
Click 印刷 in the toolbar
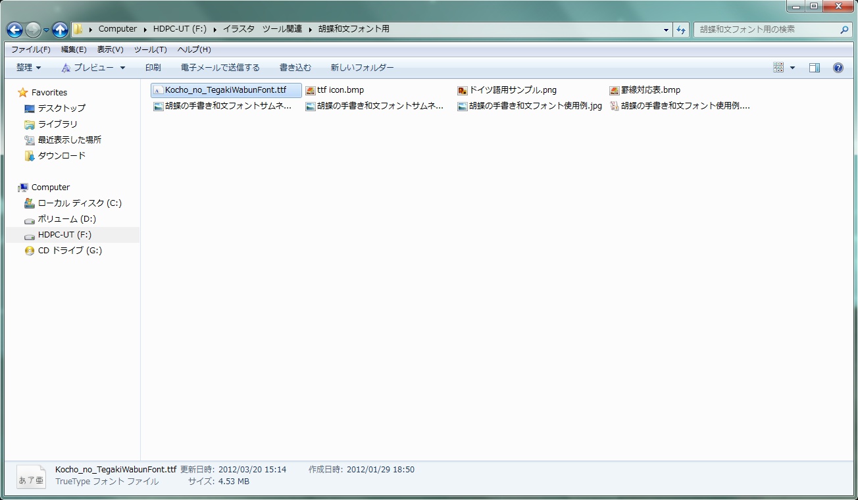pyautogui.click(x=153, y=68)
